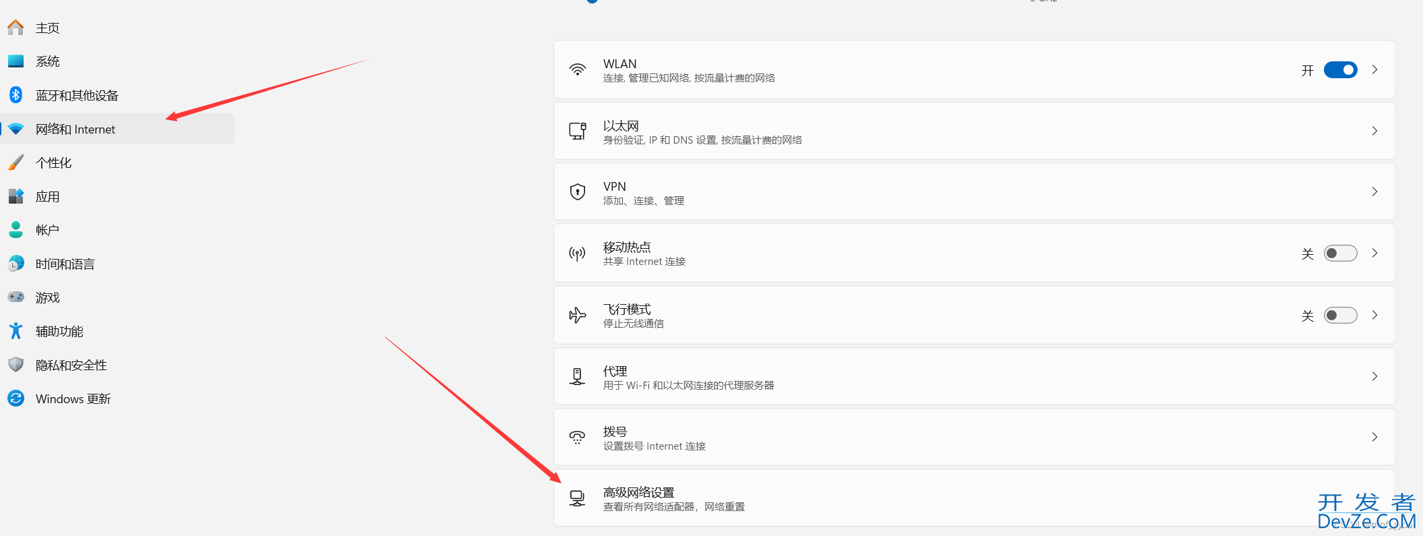Click the Apps icon in sidebar
1423x536 pixels.
(16, 196)
